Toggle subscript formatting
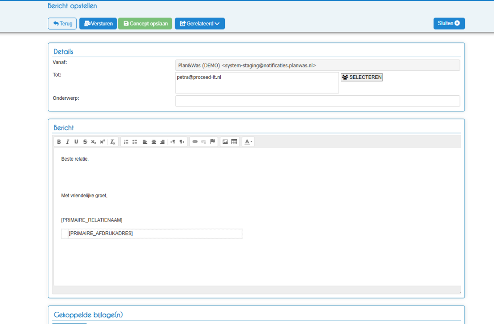 pyautogui.click(x=94, y=142)
